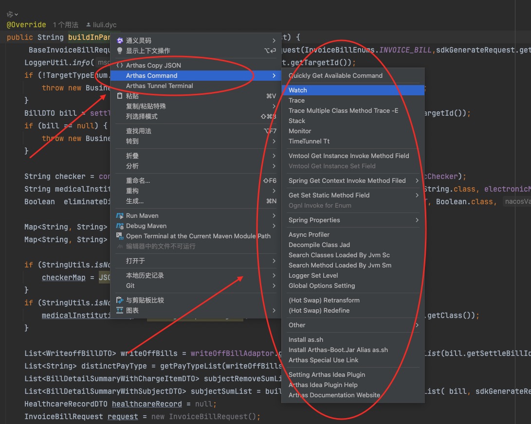The image size is (531, 424).
Task: Open Setting Arthas Idea Plugin
Action: pos(353,374)
